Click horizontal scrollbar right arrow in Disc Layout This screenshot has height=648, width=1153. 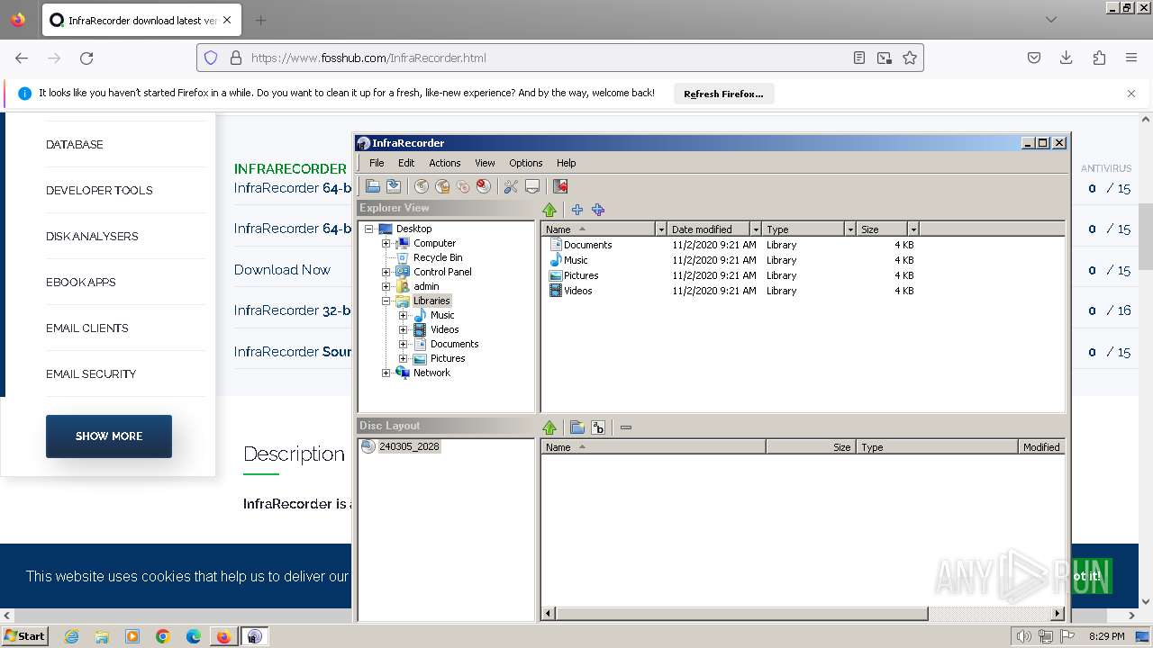[x=1058, y=614]
